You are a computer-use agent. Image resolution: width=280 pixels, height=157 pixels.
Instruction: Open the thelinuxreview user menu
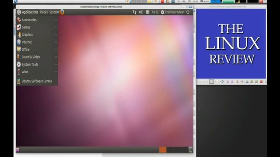pos(172,12)
